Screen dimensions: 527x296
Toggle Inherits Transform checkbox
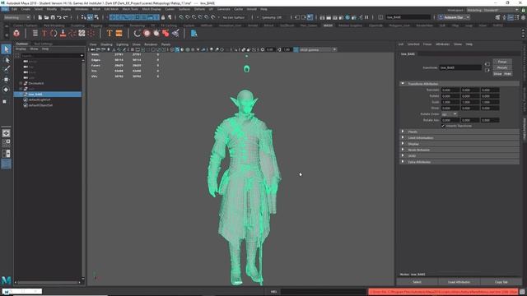pyautogui.click(x=443, y=126)
